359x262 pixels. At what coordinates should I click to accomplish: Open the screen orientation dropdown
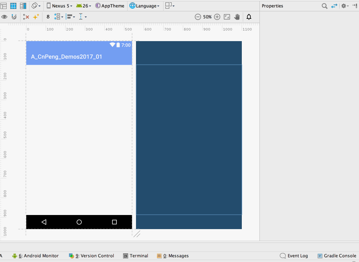pyautogui.click(x=36, y=6)
